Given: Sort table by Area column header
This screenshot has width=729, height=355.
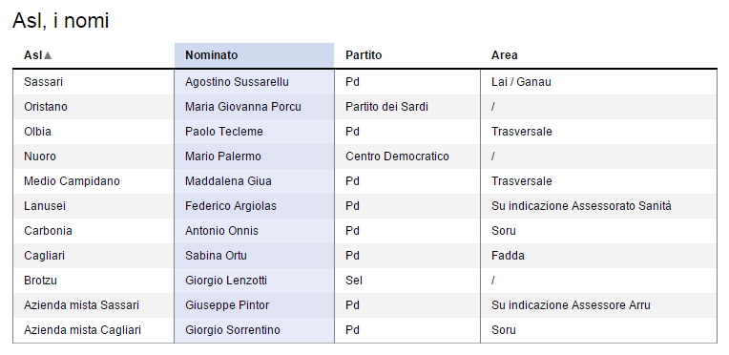Looking at the screenshot, I should click(598, 55).
